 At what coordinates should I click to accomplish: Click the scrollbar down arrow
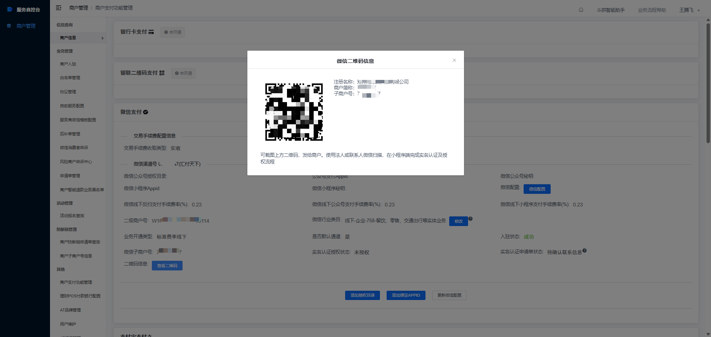coord(708,334)
